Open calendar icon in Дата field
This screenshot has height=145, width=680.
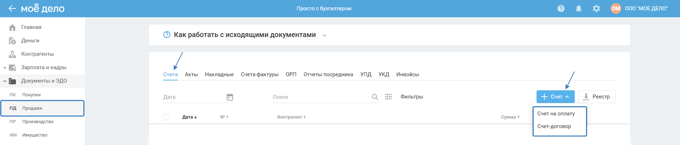click(x=230, y=97)
